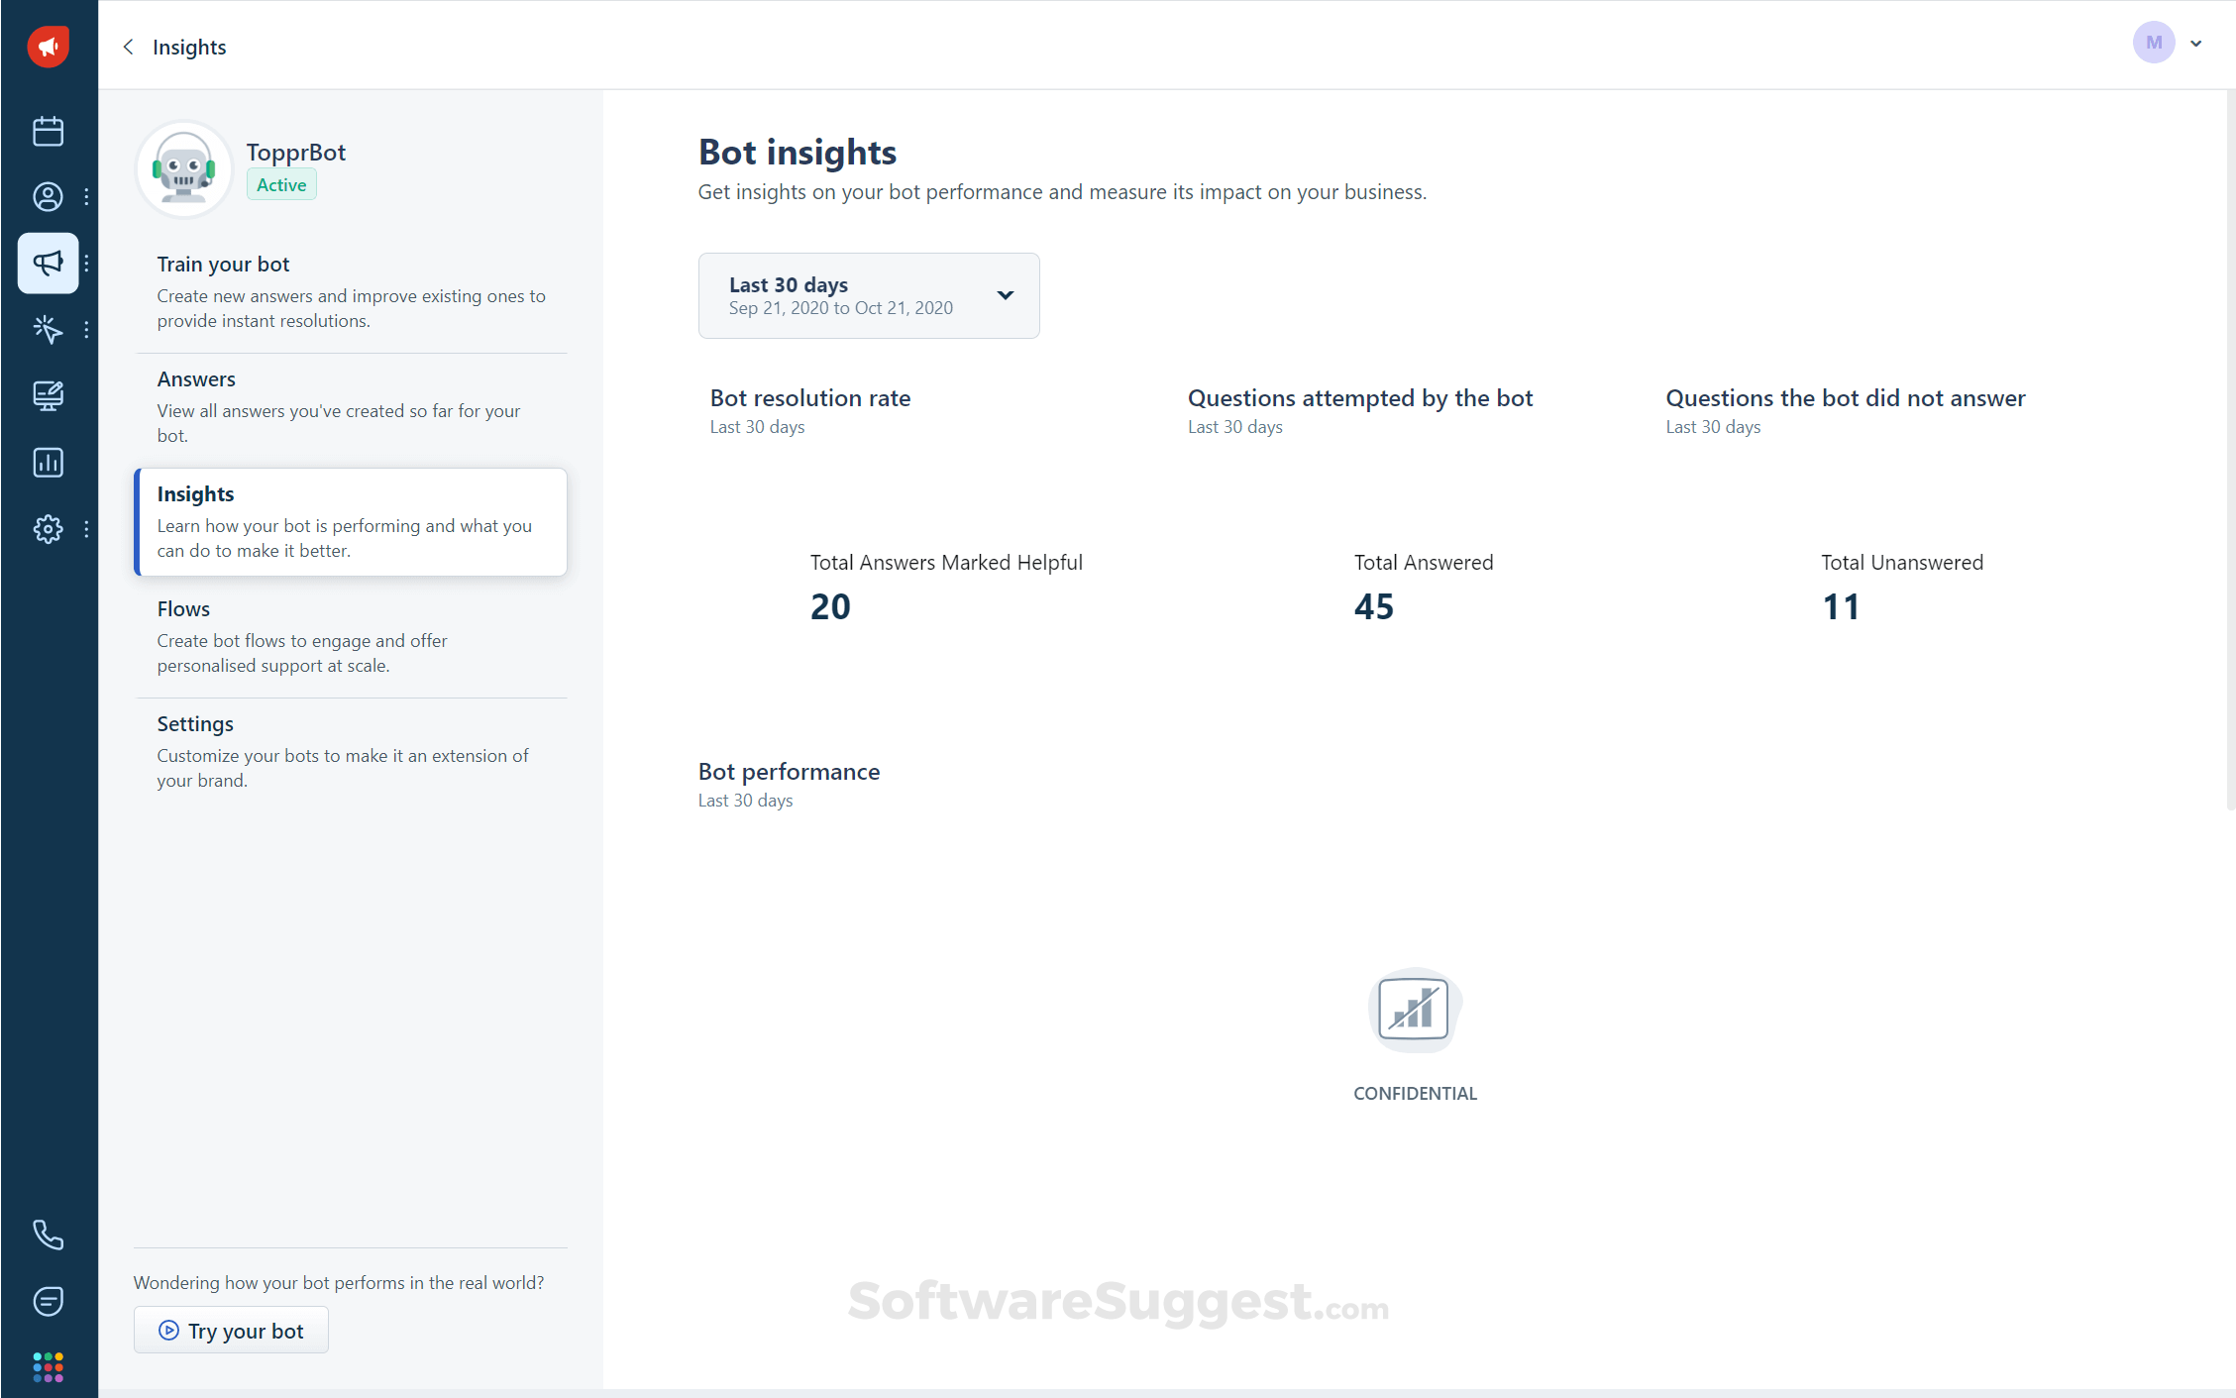Click the back arrow beside Insights
The image size is (2236, 1398).
pos(128,47)
